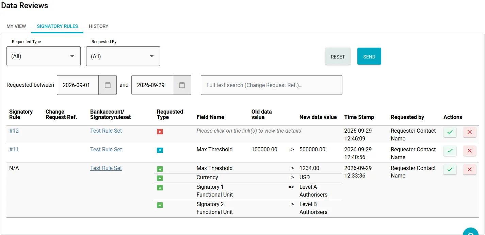Screen dimensions: 485x235
Task: Click the red D type badge on row #12
Action: click(160, 131)
